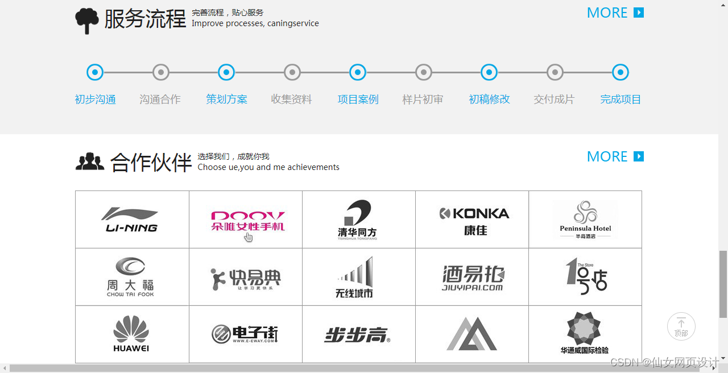Click the people icon beside 合作伙伴 heading
The height and width of the screenshot is (373, 728).
coord(90,161)
